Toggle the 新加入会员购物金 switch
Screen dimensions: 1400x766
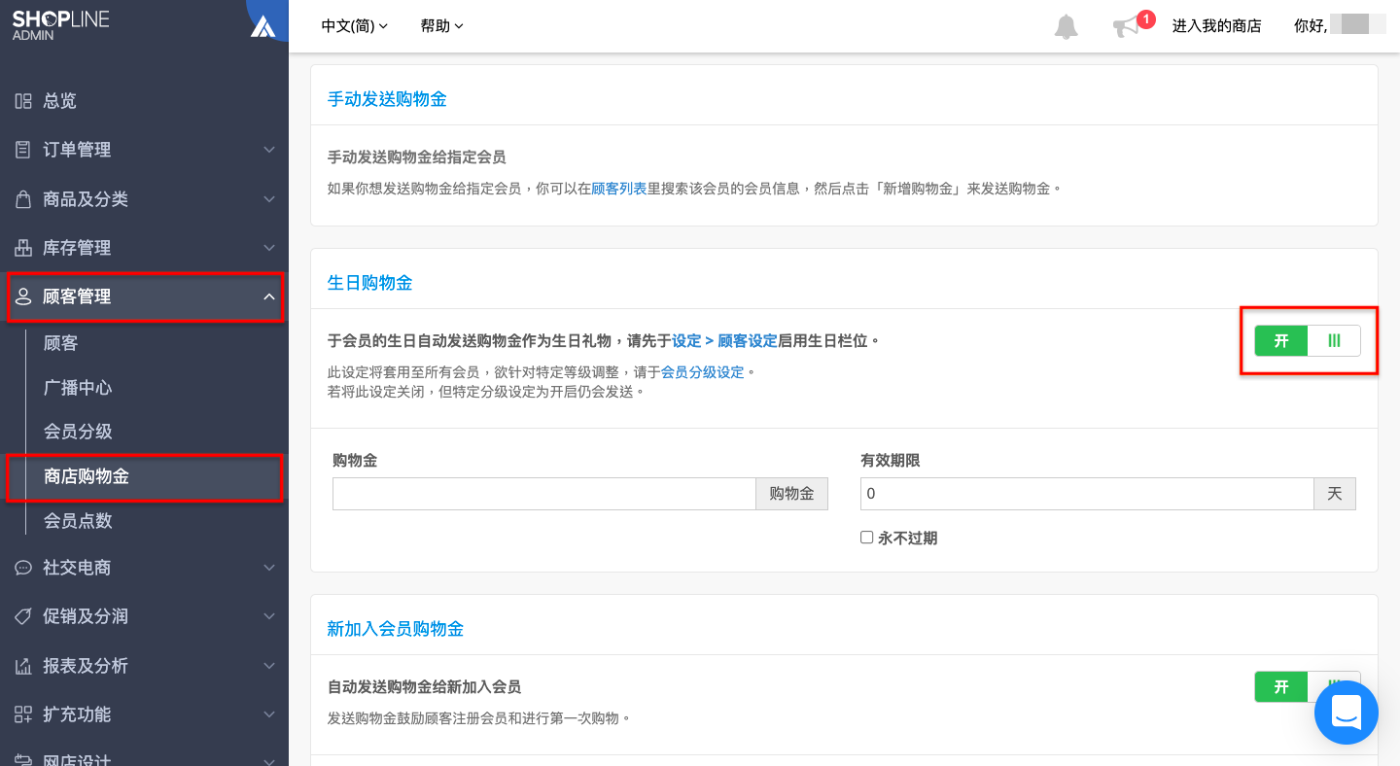[x=1308, y=687]
